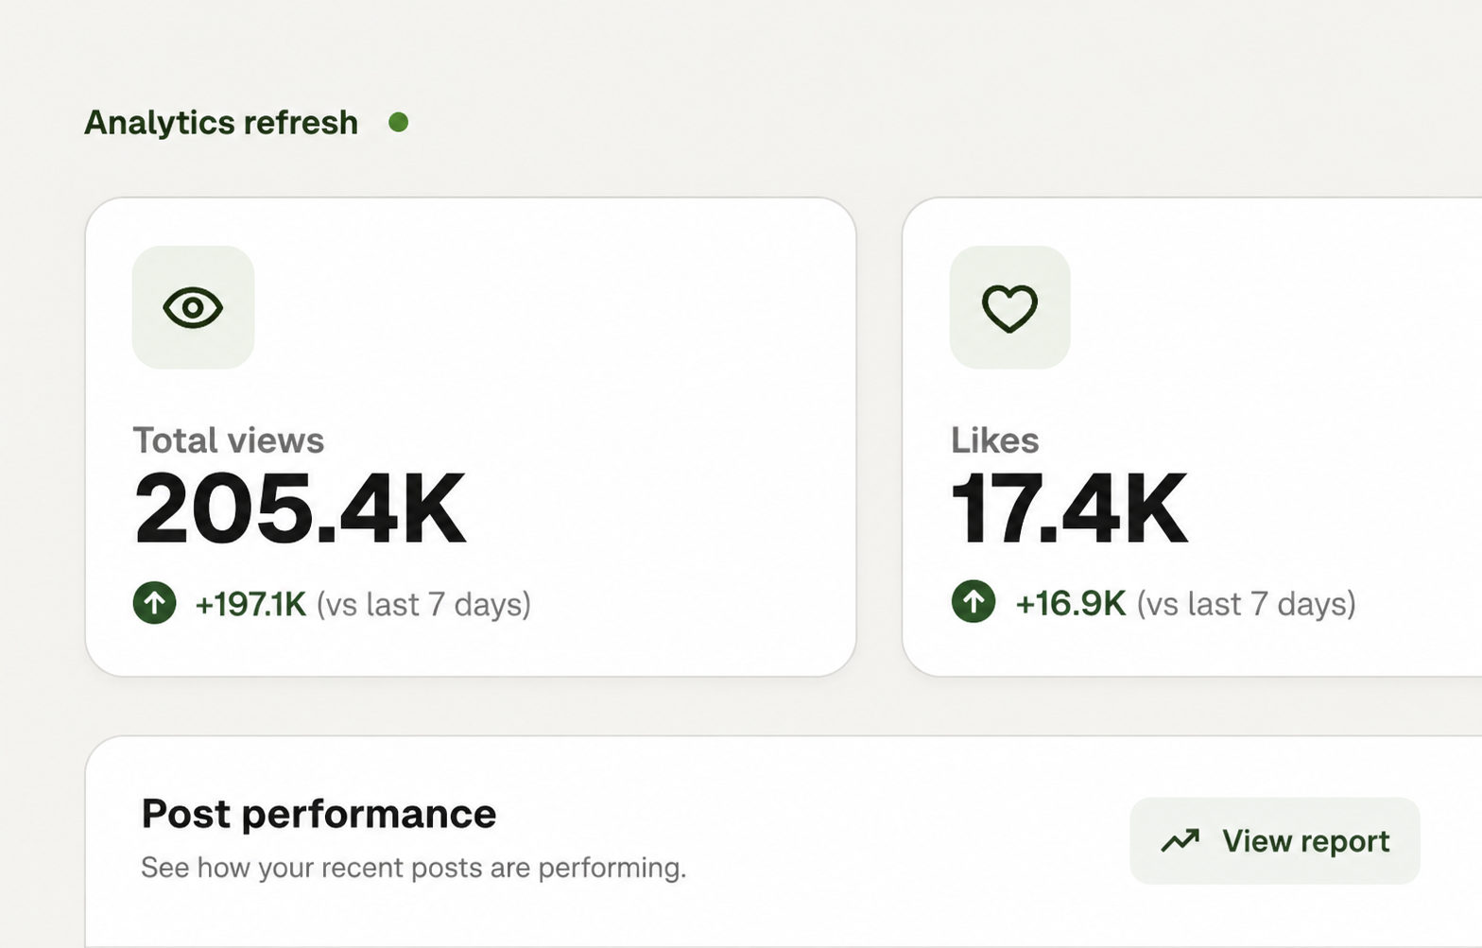Image resolution: width=1482 pixels, height=948 pixels.
Task: Click 'See how your recent posts are performing.'
Action: point(413,868)
